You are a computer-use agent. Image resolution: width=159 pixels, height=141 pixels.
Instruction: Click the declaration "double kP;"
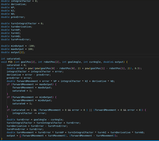[x=8, y=8]
